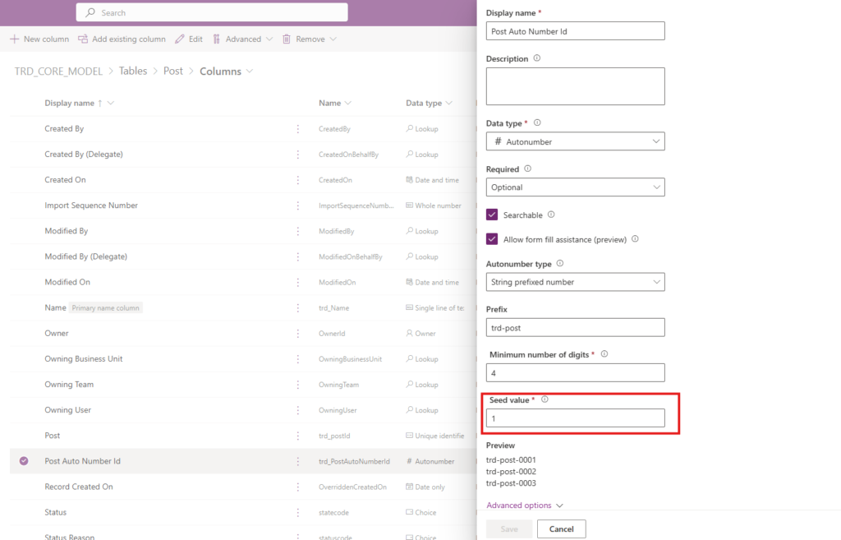
Task: Click into the Seed value input field
Action: point(575,418)
